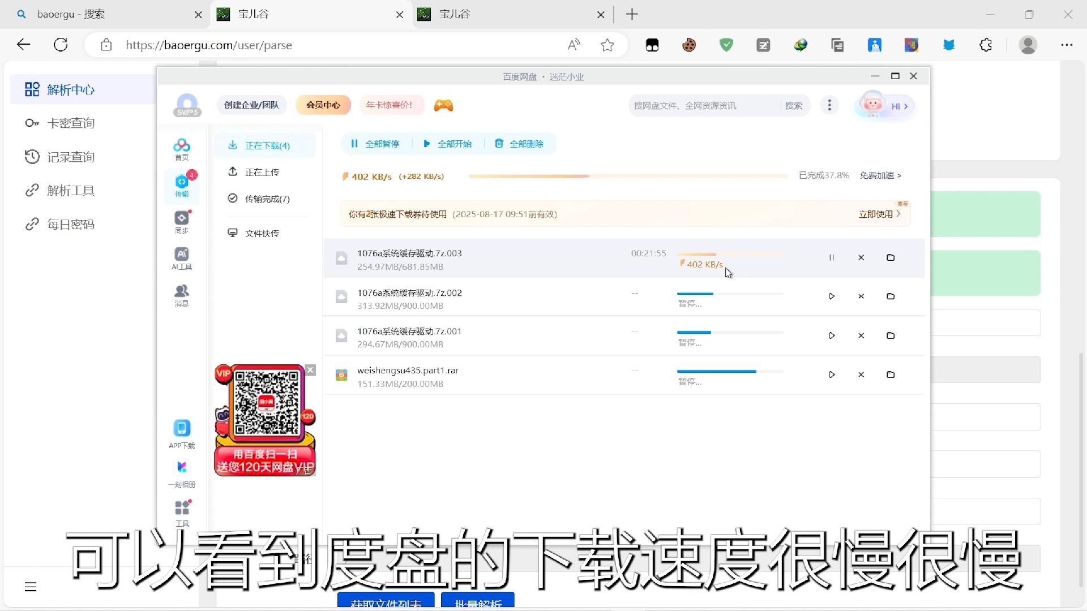
Task: Click 全部开始 start all button
Action: pos(447,144)
